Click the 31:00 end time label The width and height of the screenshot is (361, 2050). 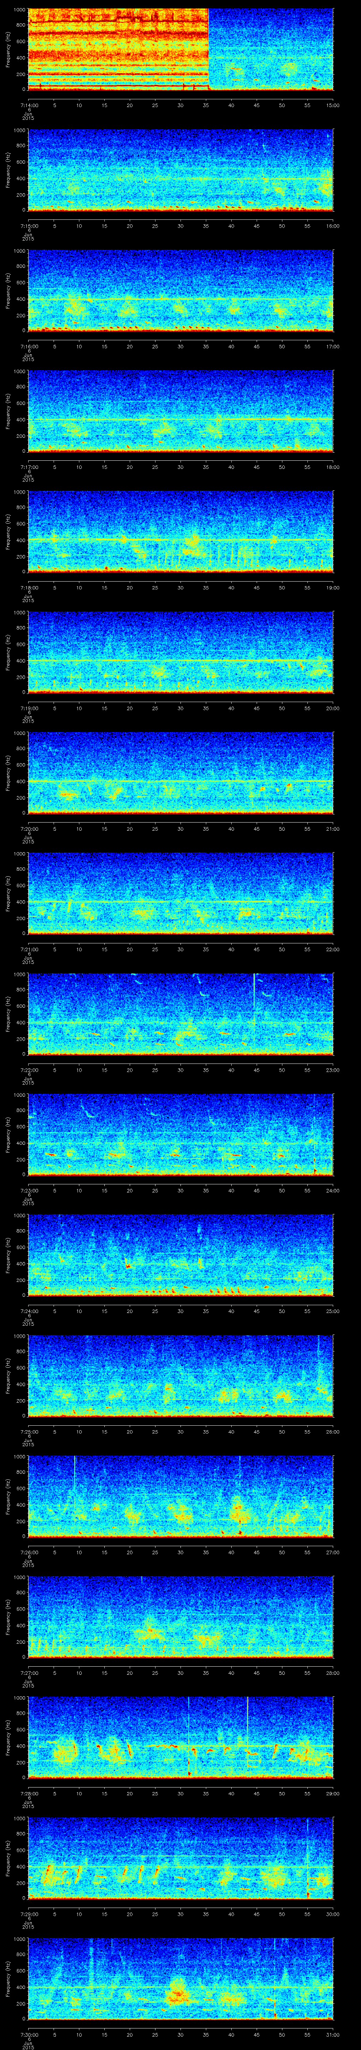tap(332, 2034)
